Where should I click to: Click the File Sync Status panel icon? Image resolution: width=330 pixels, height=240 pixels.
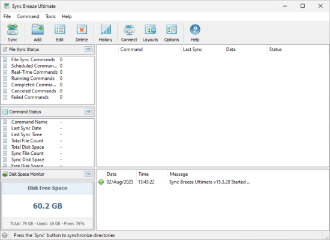[5, 49]
